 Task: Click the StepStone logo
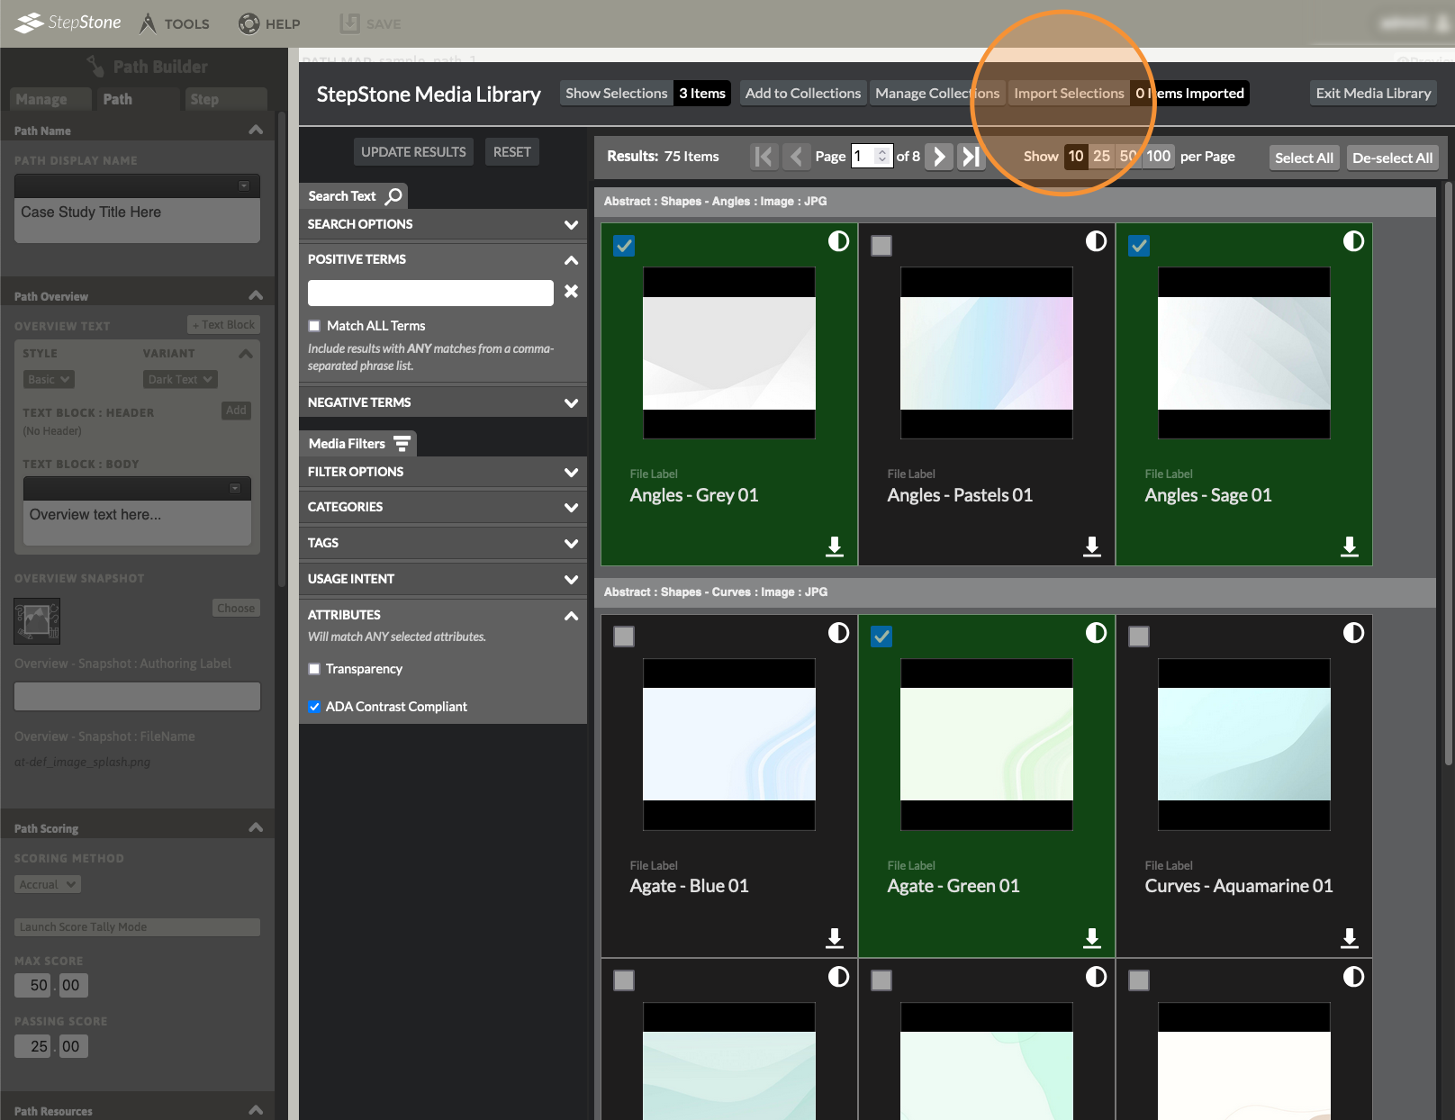click(x=68, y=23)
